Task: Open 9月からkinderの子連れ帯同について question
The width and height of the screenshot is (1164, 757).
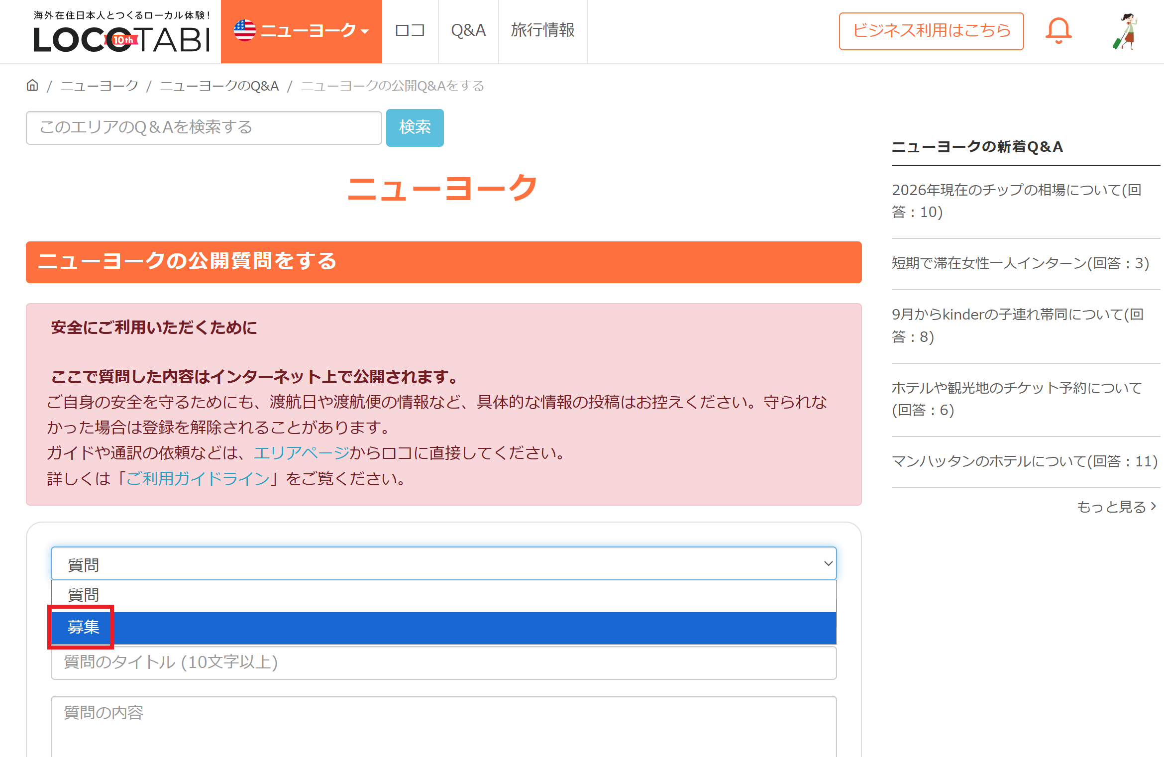Action: [1018, 325]
